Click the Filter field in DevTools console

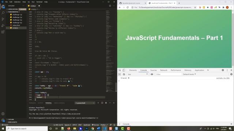click(168, 74)
